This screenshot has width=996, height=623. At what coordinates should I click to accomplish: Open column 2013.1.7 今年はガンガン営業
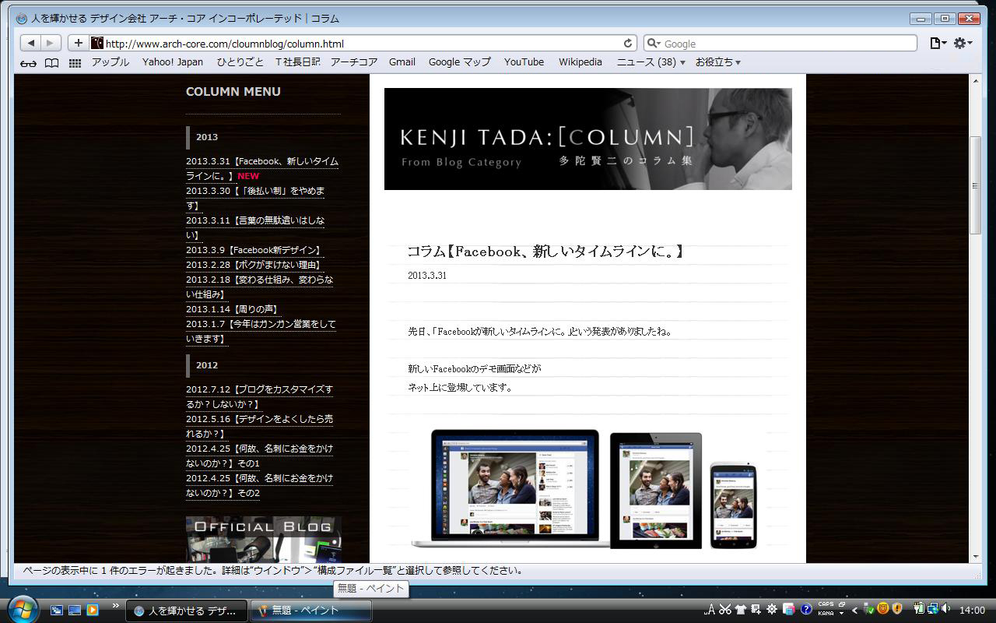pyautogui.click(x=261, y=331)
